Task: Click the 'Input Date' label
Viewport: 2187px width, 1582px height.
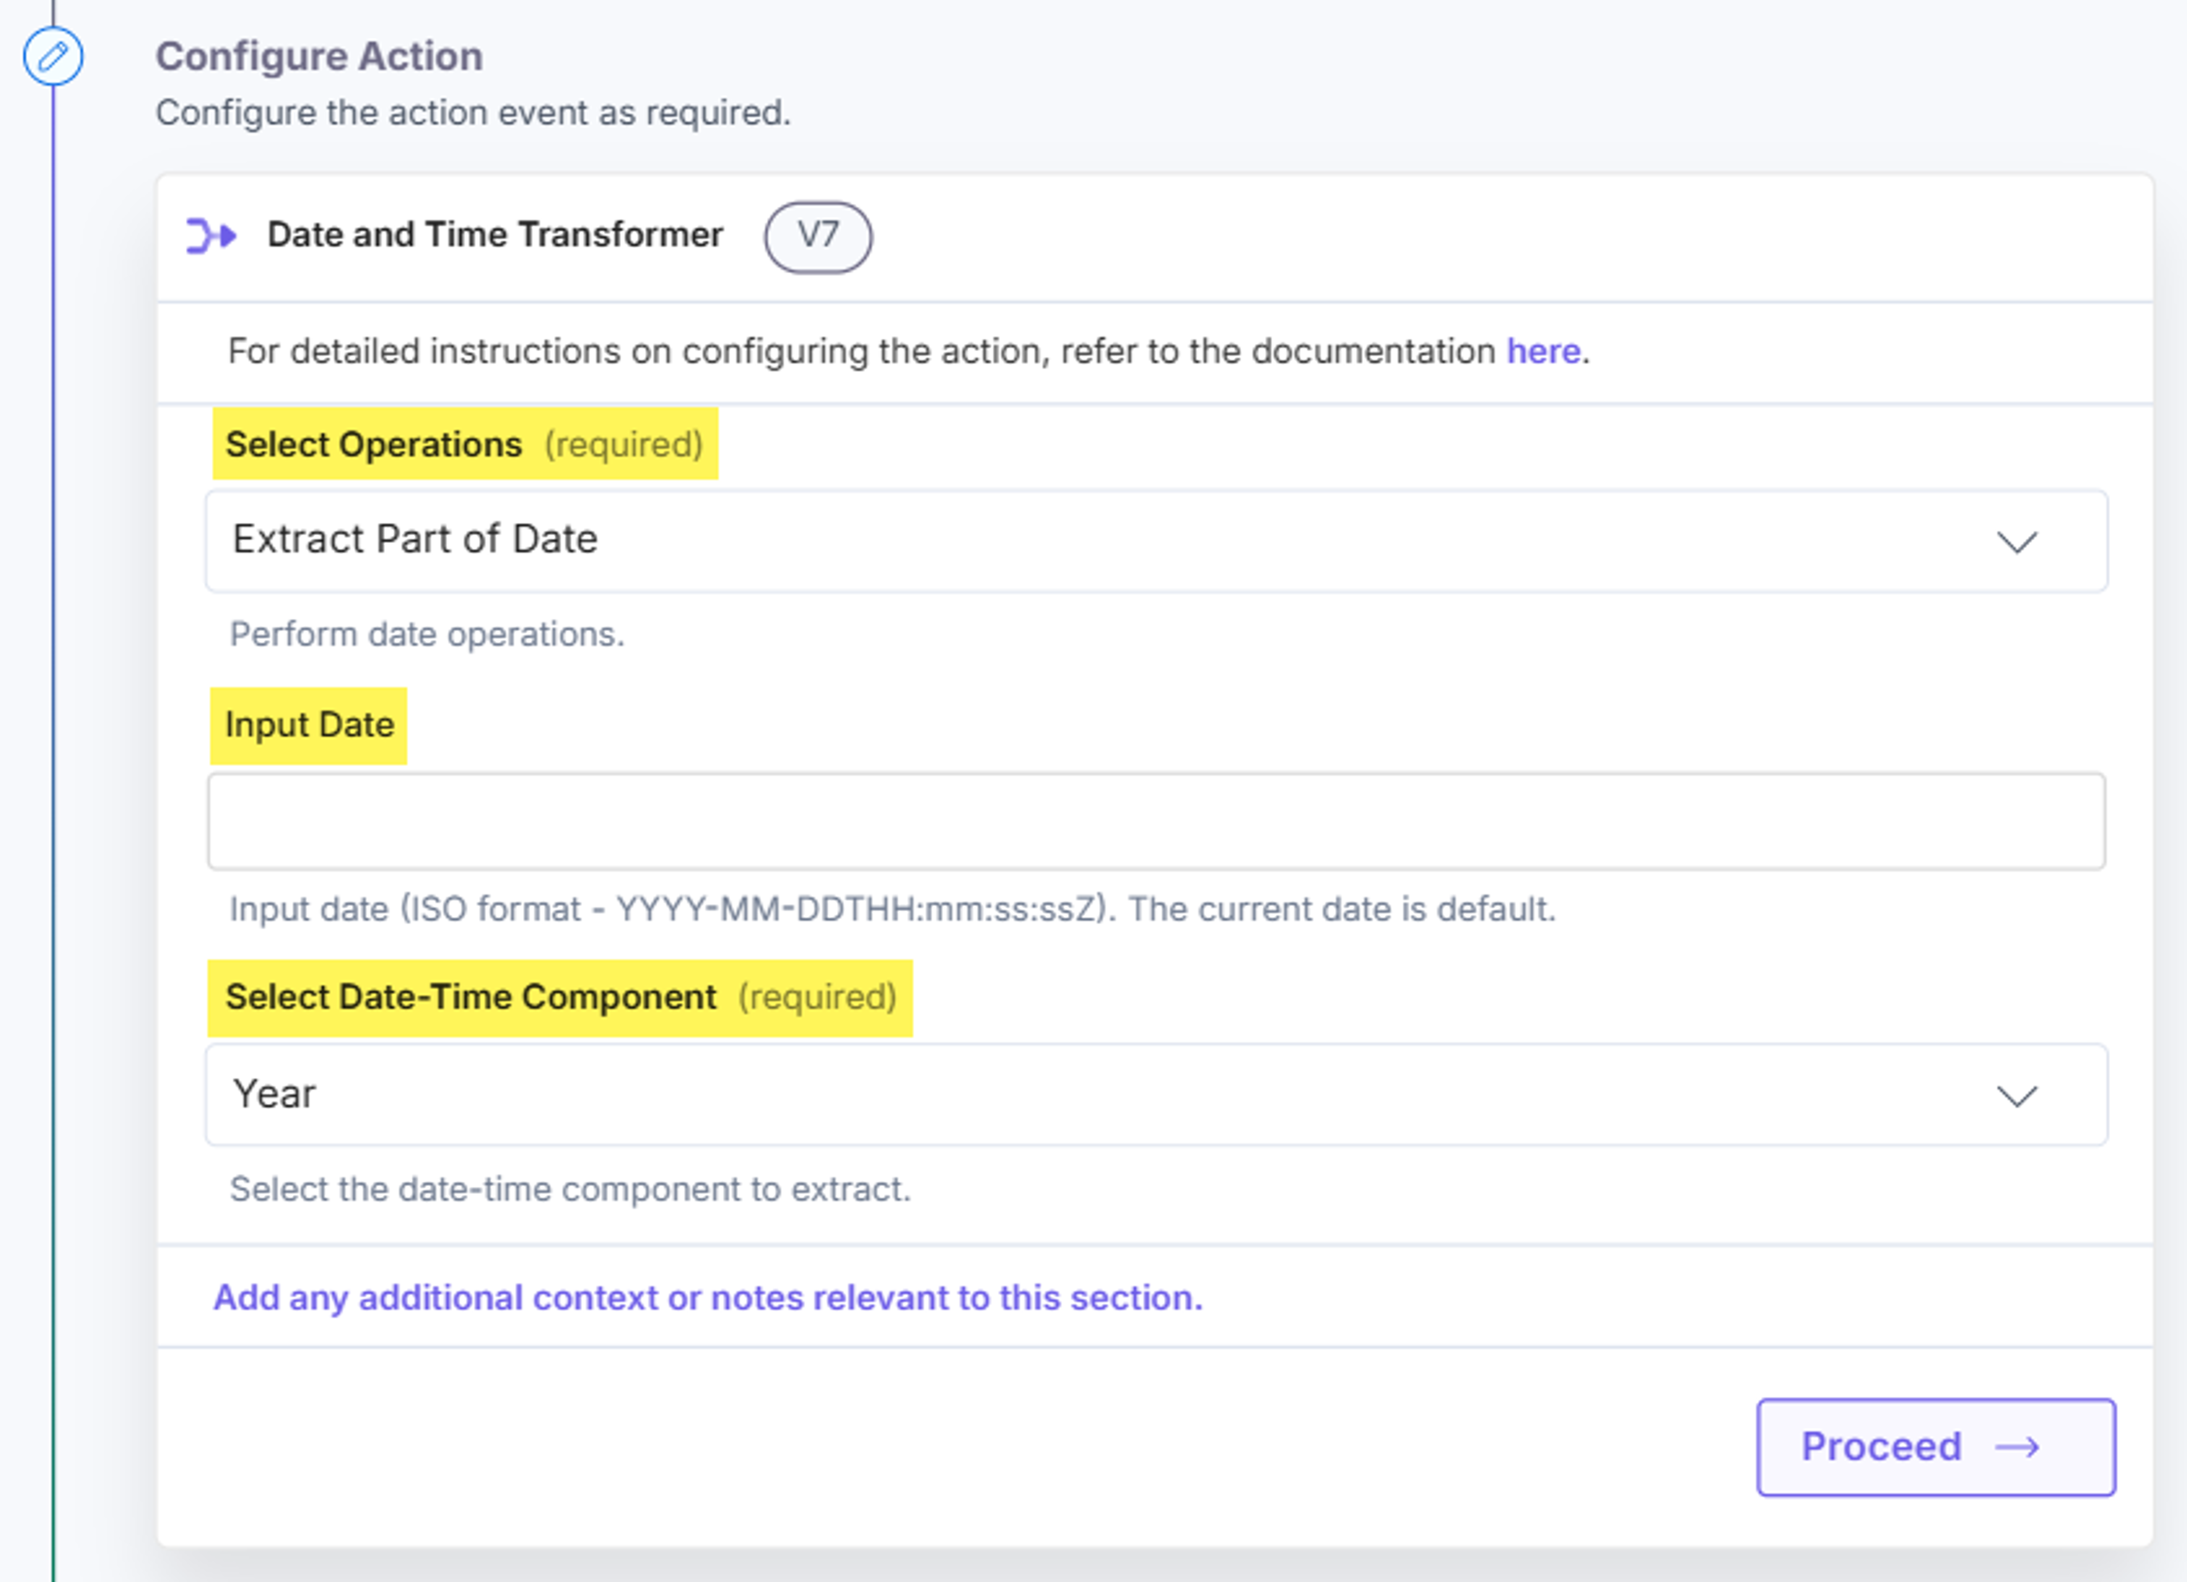Action: 309,725
